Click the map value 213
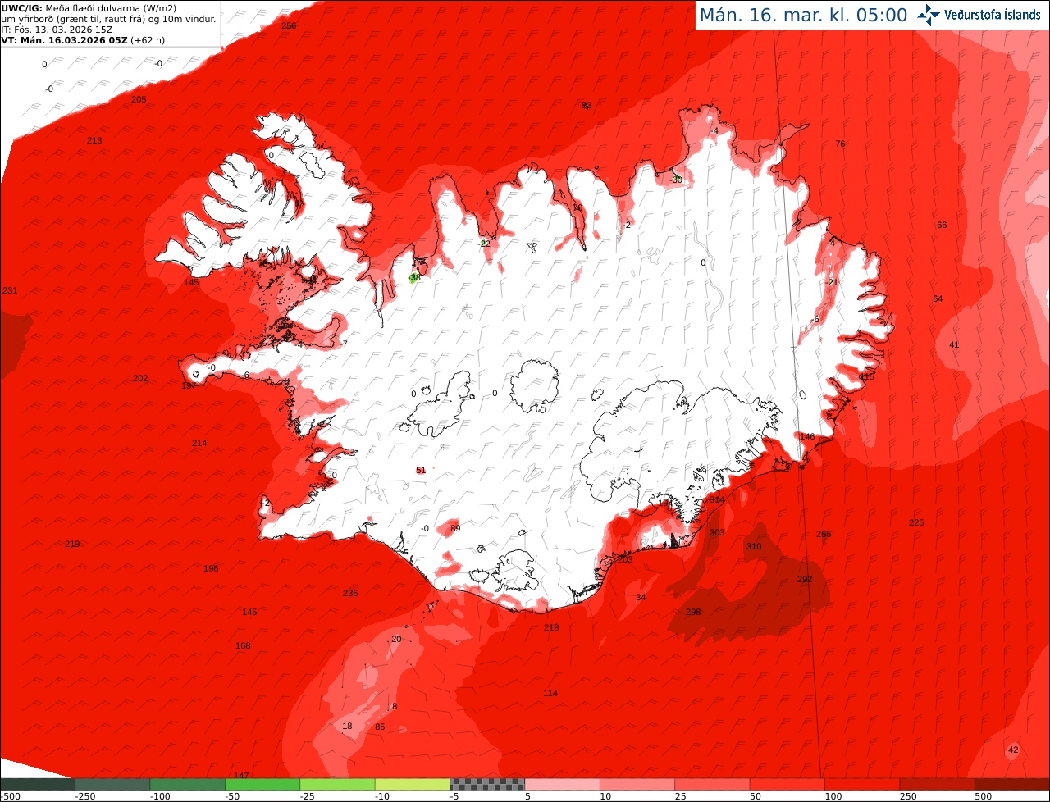1050x802 pixels. tap(94, 140)
